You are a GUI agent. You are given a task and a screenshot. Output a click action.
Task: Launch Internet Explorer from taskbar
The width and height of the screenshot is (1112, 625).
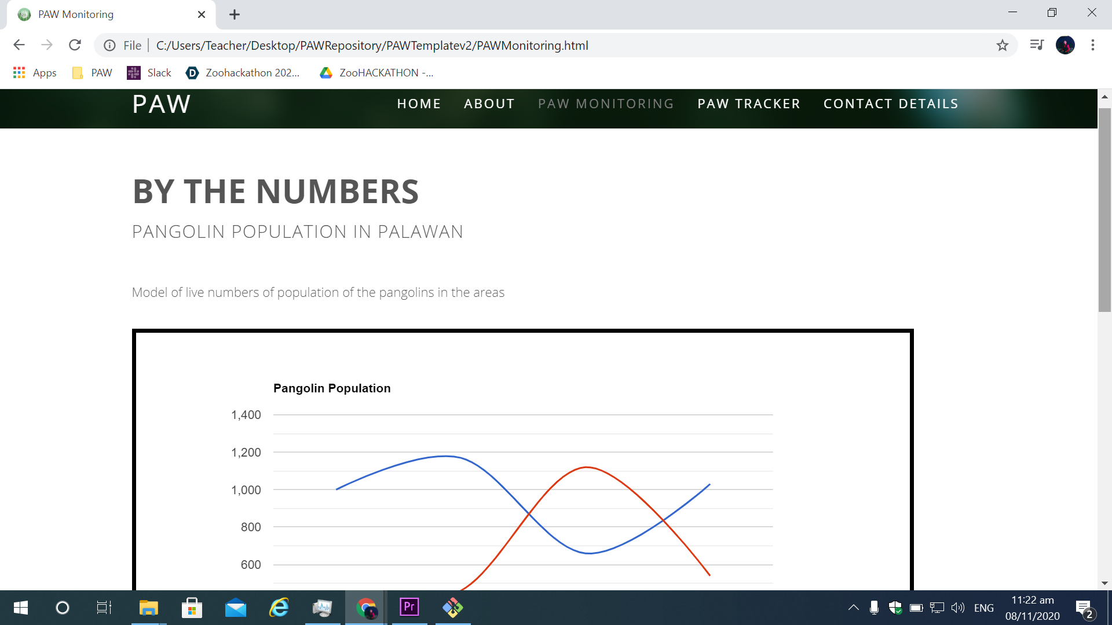[x=279, y=608]
